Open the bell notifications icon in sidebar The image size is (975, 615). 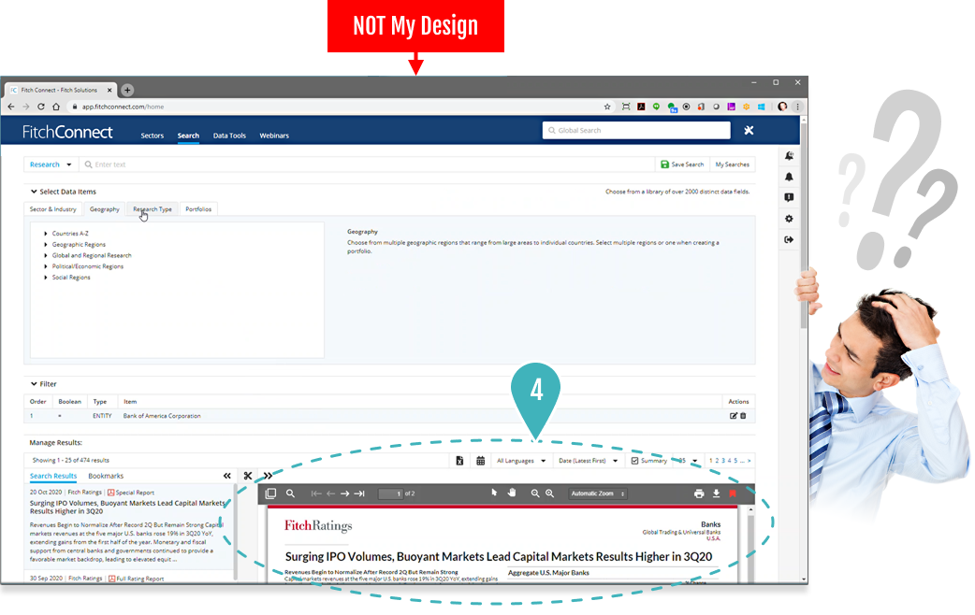789,177
